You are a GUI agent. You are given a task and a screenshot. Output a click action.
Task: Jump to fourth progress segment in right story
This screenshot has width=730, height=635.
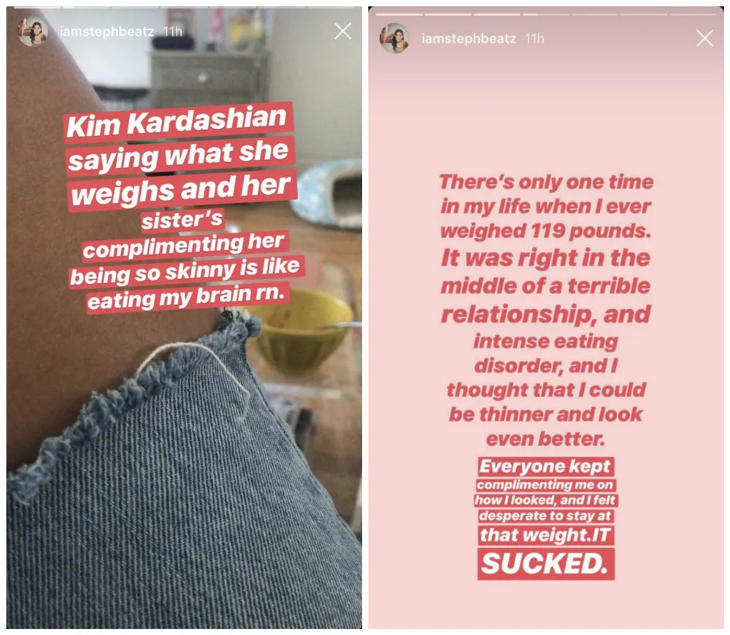[545, 15]
